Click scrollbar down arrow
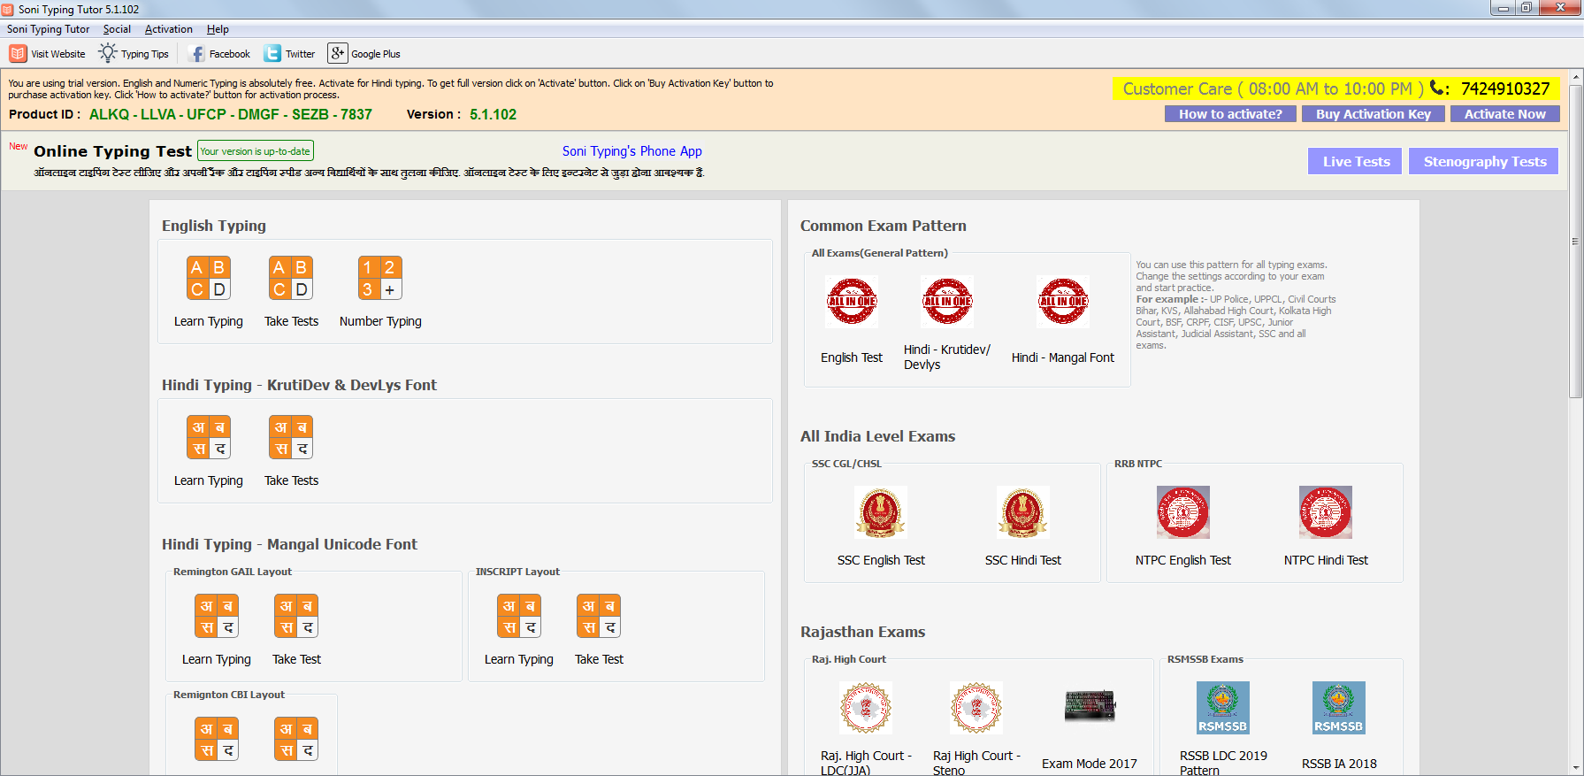Image resolution: width=1584 pixels, height=776 pixels. click(1575, 768)
